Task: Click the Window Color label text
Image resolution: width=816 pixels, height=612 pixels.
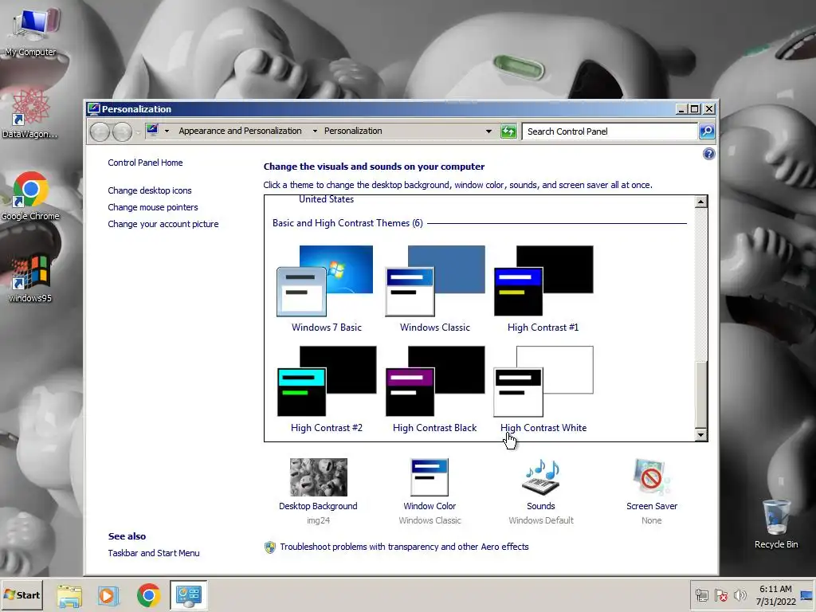Action: pos(430,506)
